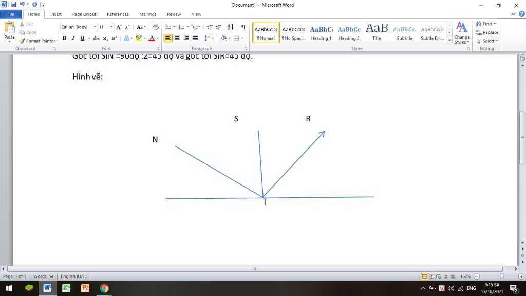Click the Increase Indent icon

(x=218, y=27)
